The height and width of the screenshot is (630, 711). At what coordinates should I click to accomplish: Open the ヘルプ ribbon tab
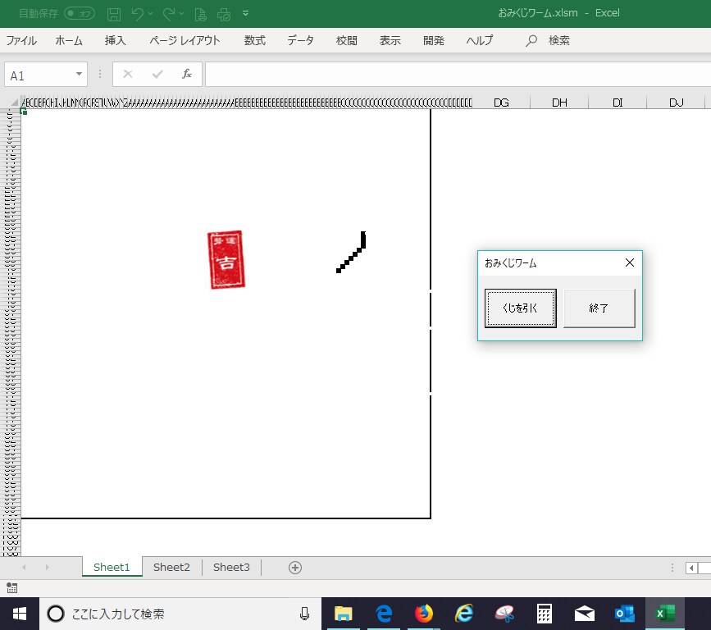[x=479, y=40]
